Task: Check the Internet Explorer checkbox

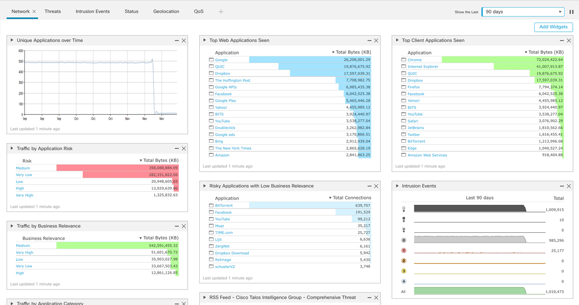Action: 404,66
